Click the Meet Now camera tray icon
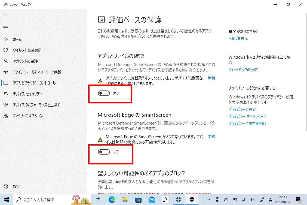 217,200
